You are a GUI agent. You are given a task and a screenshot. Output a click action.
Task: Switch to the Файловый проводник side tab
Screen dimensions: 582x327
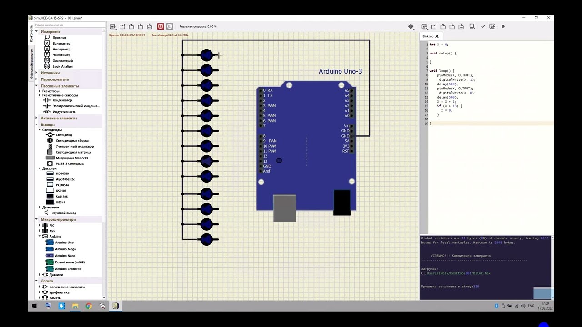point(31,63)
